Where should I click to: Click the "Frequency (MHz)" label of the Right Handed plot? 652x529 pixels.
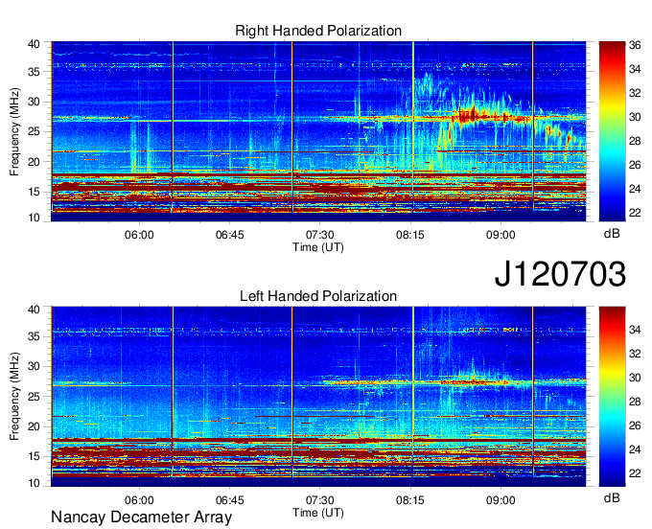pyautogui.click(x=14, y=131)
